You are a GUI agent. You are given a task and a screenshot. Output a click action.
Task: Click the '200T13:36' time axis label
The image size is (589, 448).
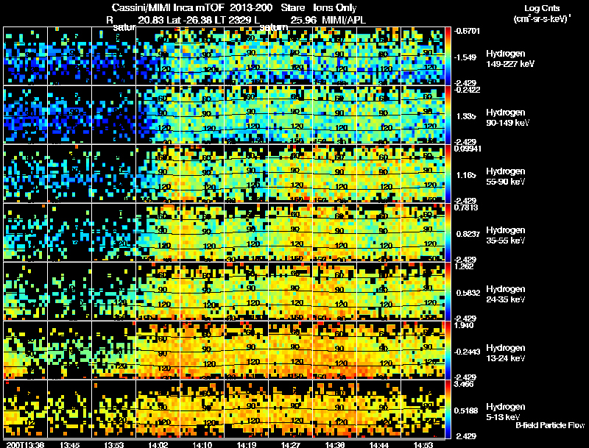pyautogui.click(x=25, y=444)
